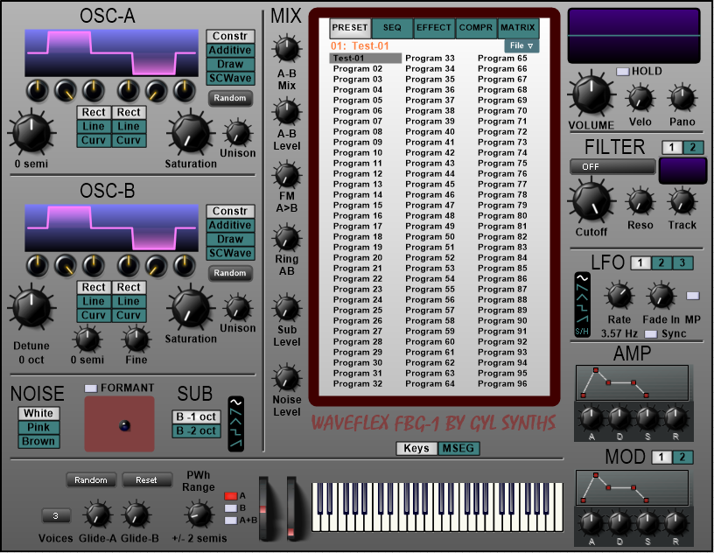Image resolution: width=714 pixels, height=553 pixels.
Task: Enable the FORMANT toggle
Action: (91, 388)
